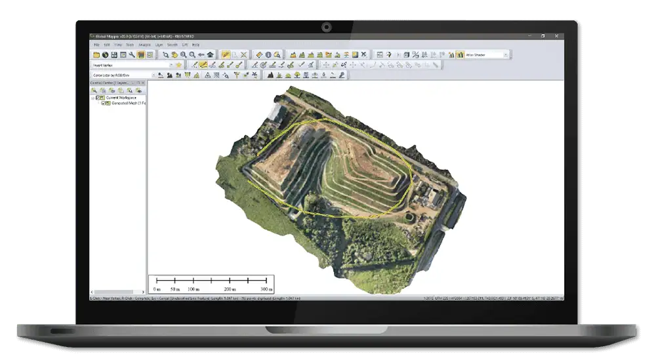
Task: Click the Lidar filter funnel icon
Action: tap(237, 75)
